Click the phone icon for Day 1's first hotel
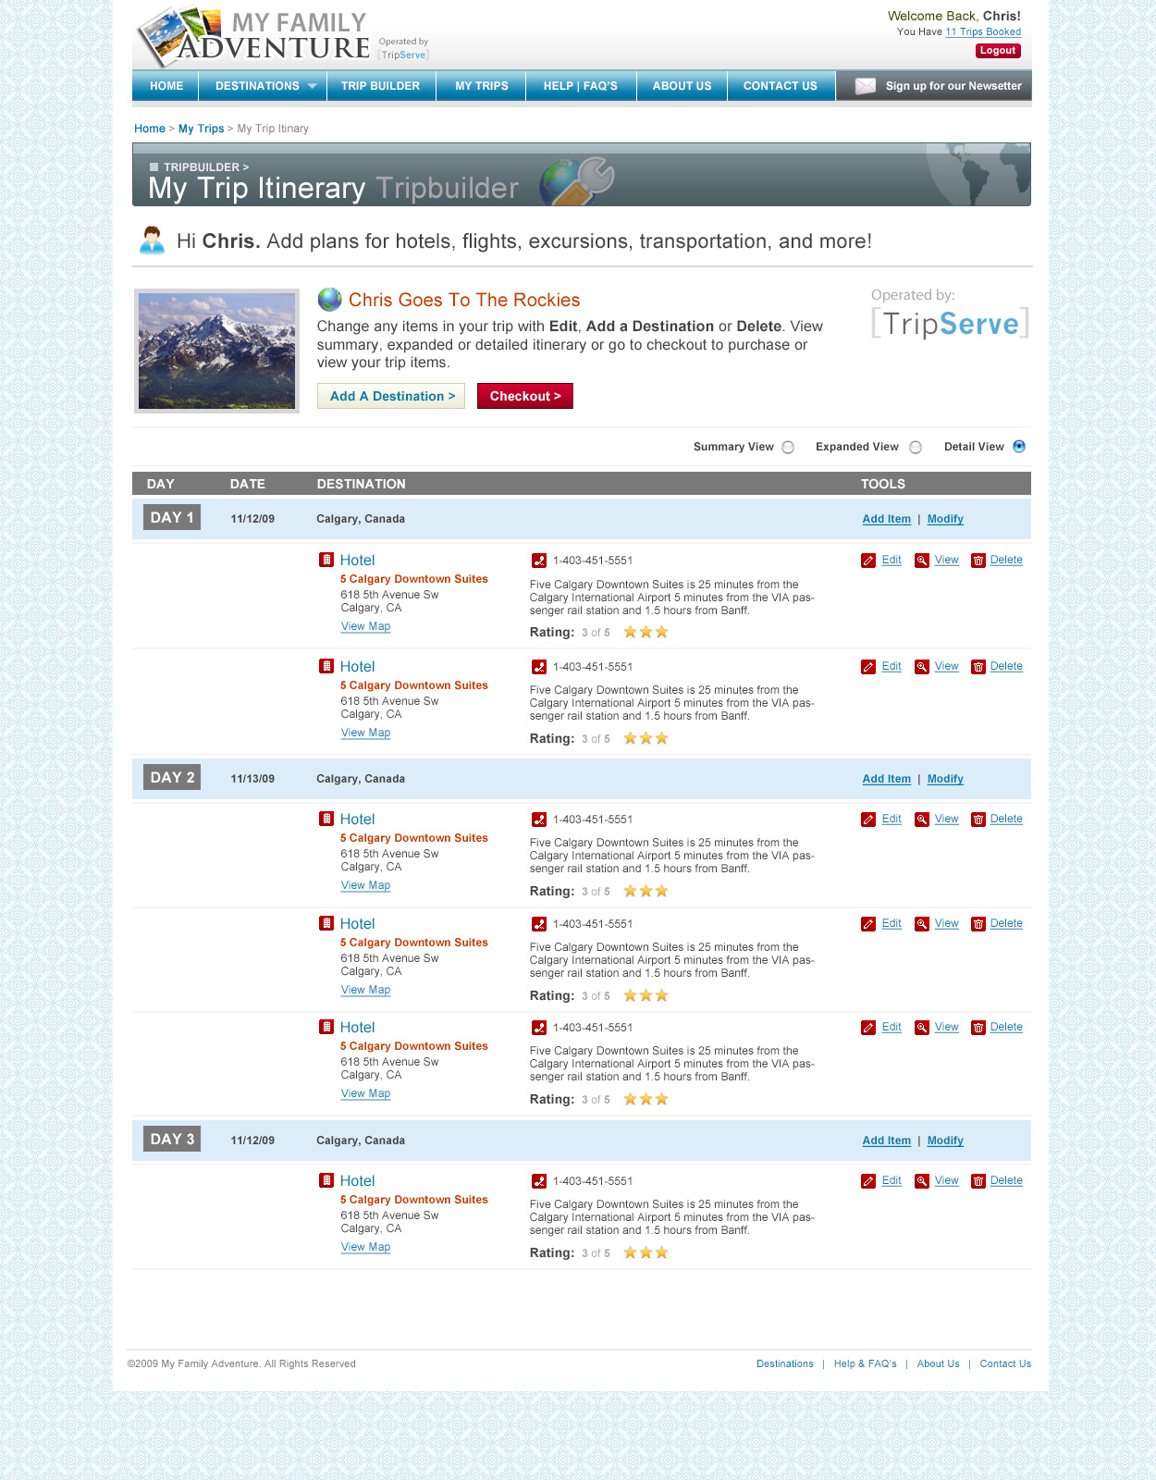This screenshot has width=1156, height=1480. (539, 561)
